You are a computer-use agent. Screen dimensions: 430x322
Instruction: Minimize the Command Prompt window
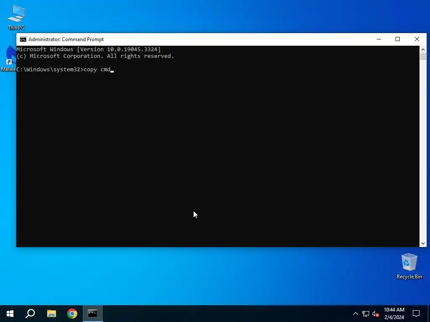pos(379,39)
